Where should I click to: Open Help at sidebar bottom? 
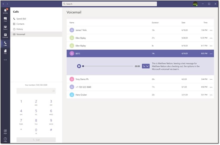5,140
